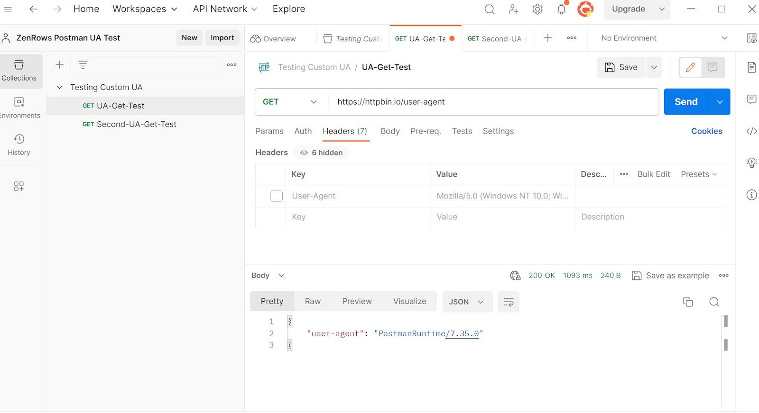Click the configure workspace sidebar icon
Image resolution: width=759 pixels, height=413 pixels.
[19, 186]
